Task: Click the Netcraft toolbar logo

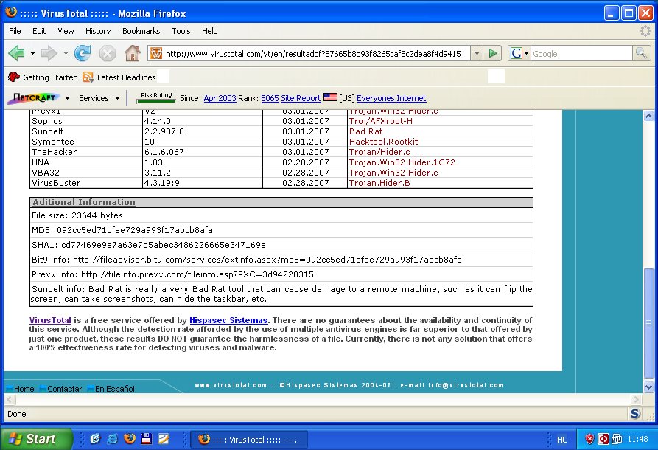Action: tap(35, 98)
